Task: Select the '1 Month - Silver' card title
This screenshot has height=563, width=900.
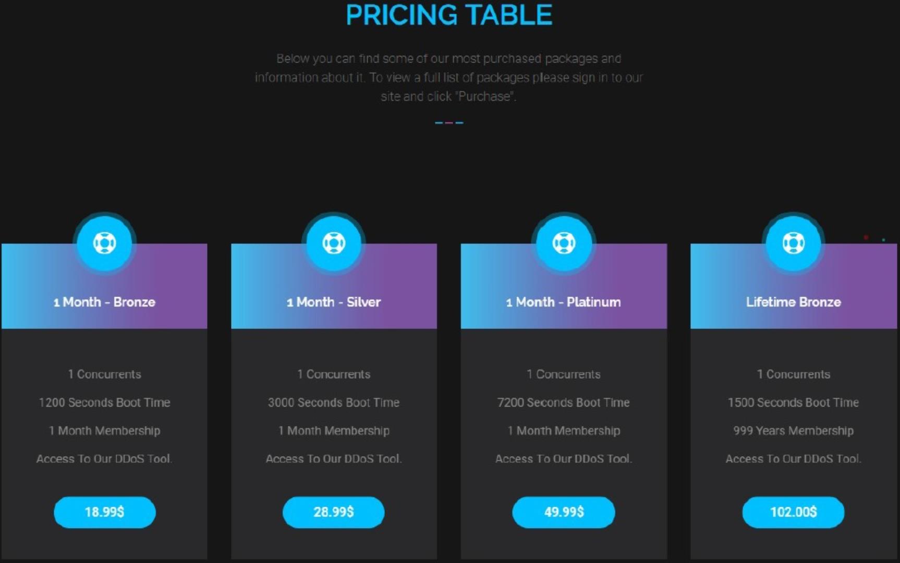Action: pyautogui.click(x=334, y=302)
